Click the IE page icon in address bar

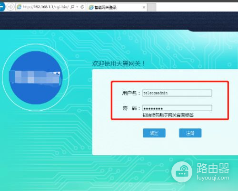pos(19,7)
